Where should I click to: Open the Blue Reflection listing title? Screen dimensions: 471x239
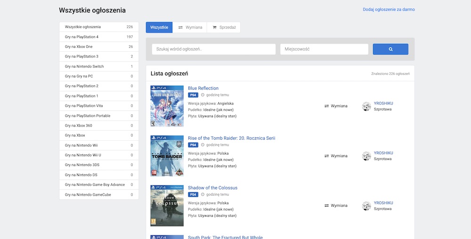[x=203, y=88]
